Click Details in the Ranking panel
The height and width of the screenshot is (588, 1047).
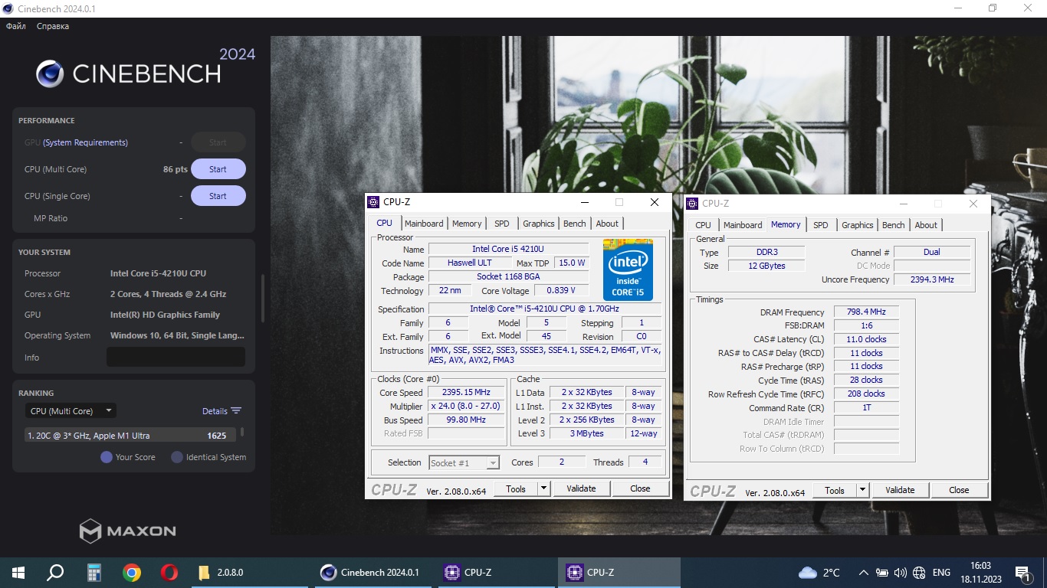215,411
